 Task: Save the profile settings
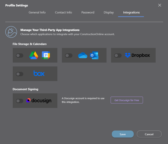(123, 134)
